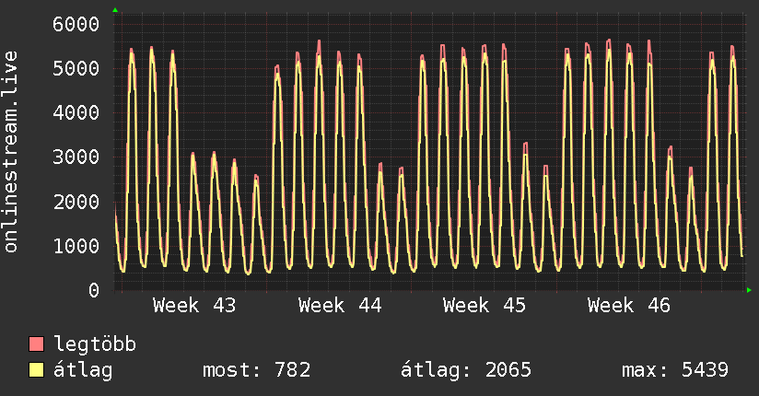759x396 pixels.
Task: Select the 'max: 5439' statistic
Action: pyautogui.click(x=675, y=370)
